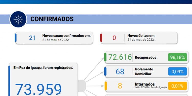Select the date under Novos óbitos

click(141, 40)
